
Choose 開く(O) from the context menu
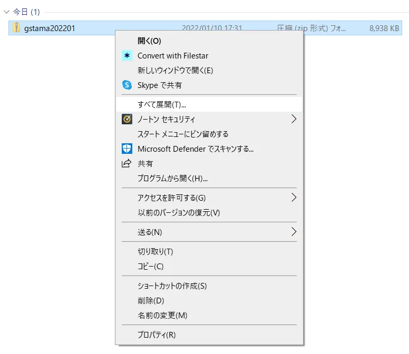(x=149, y=41)
